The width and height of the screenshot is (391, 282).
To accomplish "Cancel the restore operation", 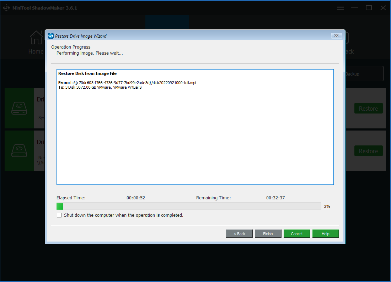I will tap(296, 233).
